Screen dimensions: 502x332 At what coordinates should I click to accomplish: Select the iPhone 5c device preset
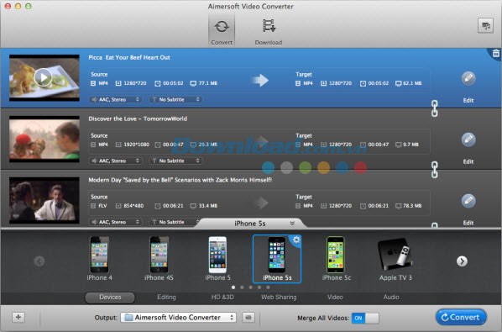(x=336, y=259)
